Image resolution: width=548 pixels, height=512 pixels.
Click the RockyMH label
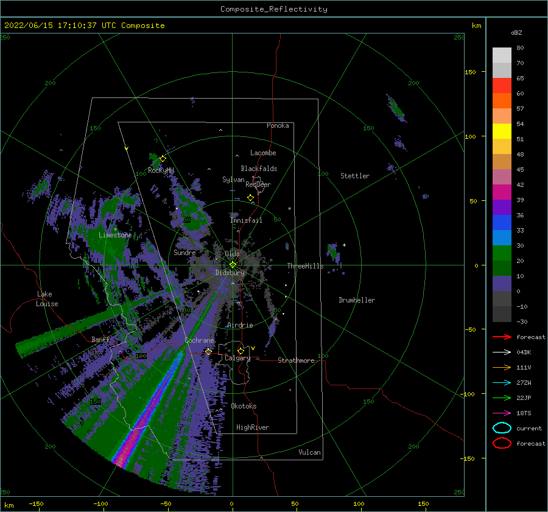tap(161, 170)
